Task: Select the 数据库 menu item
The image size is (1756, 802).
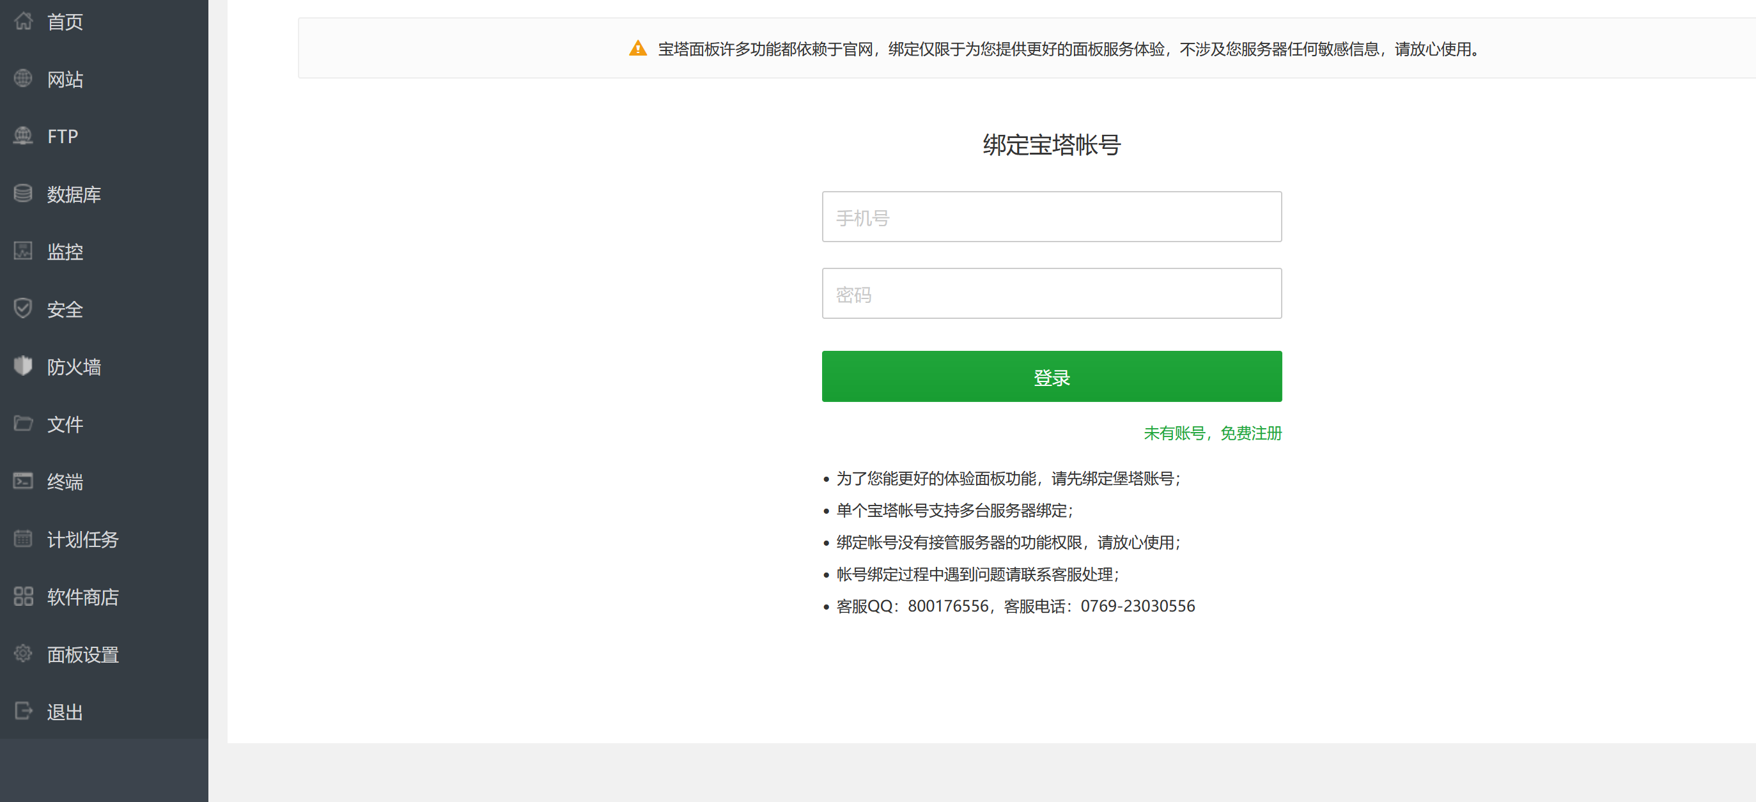Action: click(74, 194)
